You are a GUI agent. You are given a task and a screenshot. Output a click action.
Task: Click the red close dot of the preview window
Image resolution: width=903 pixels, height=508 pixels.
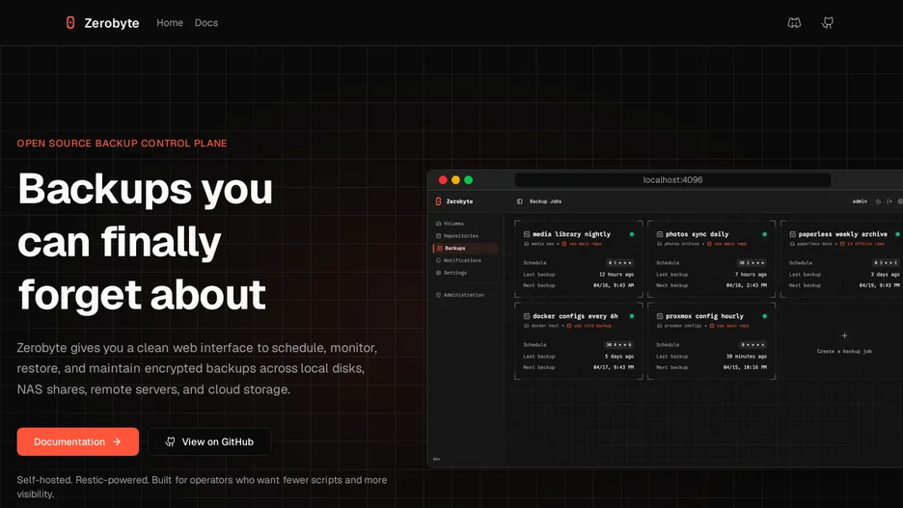(x=443, y=180)
